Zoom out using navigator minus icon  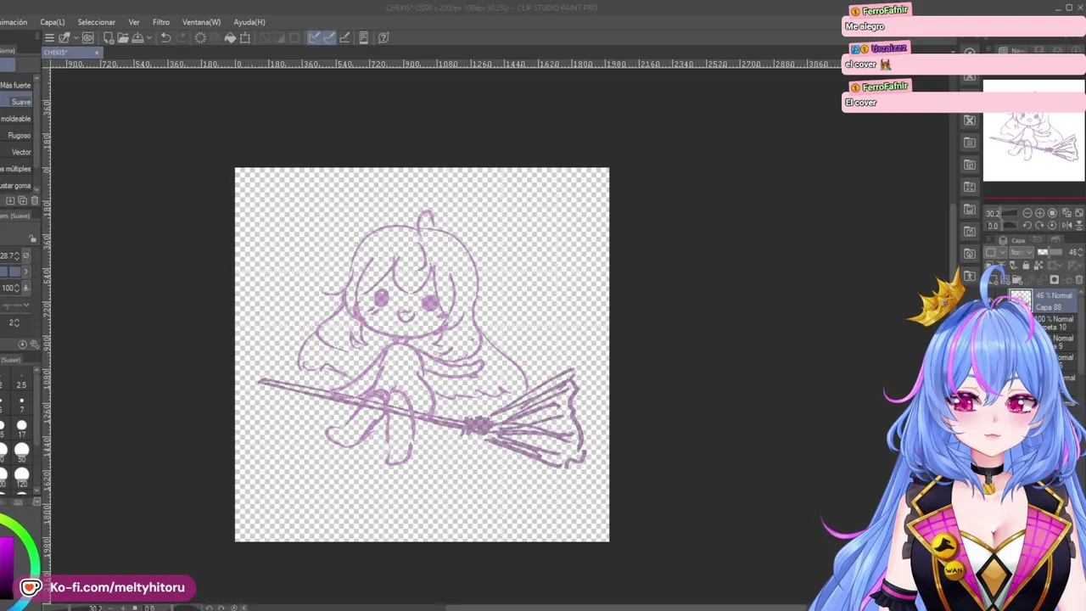[x=1027, y=213]
